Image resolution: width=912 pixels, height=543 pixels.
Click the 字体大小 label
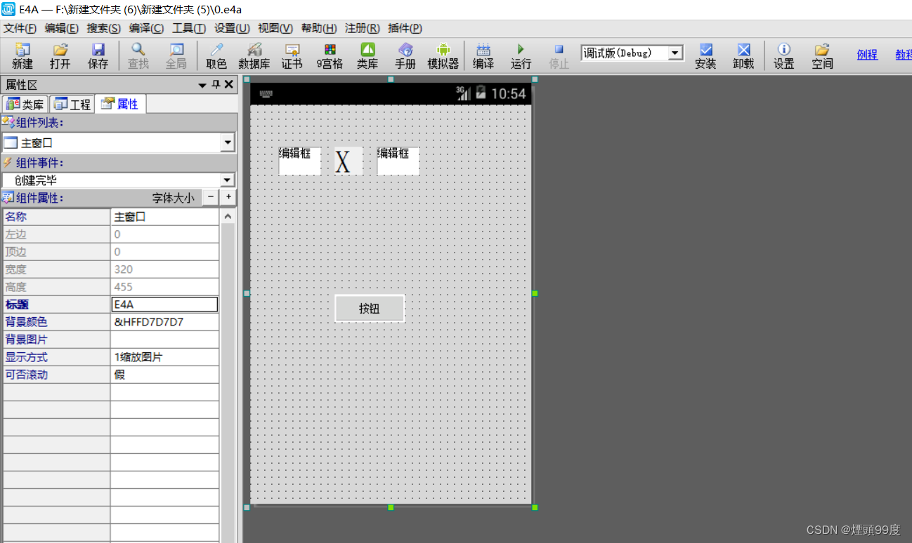(174, 198)
